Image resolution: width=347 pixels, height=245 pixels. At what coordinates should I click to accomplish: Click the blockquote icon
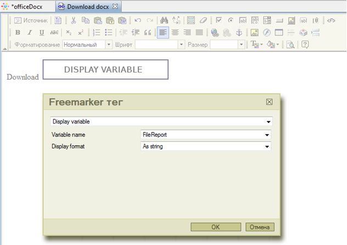pyautogui.click(x=147, y=32)
